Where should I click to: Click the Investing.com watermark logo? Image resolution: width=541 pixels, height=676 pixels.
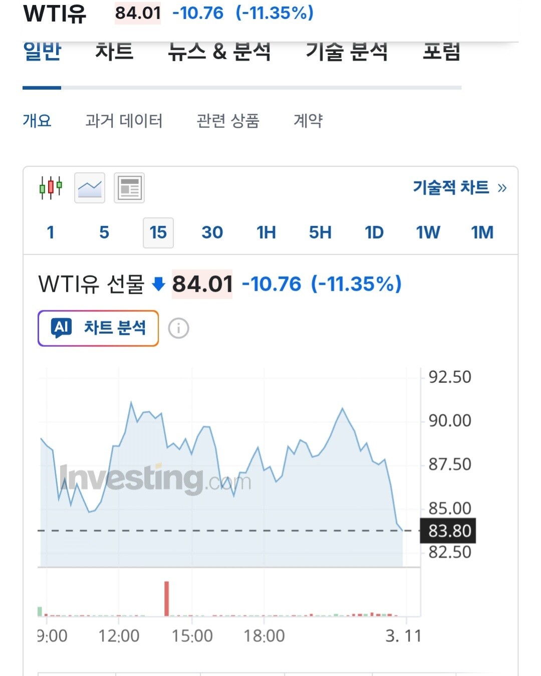(x=155, y=479)
